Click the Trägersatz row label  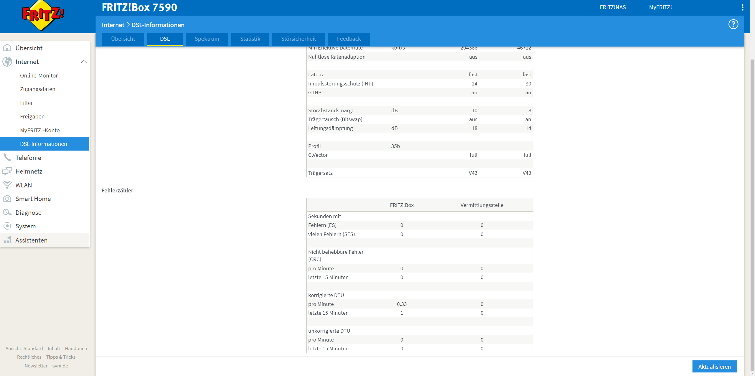coord(320,173)
